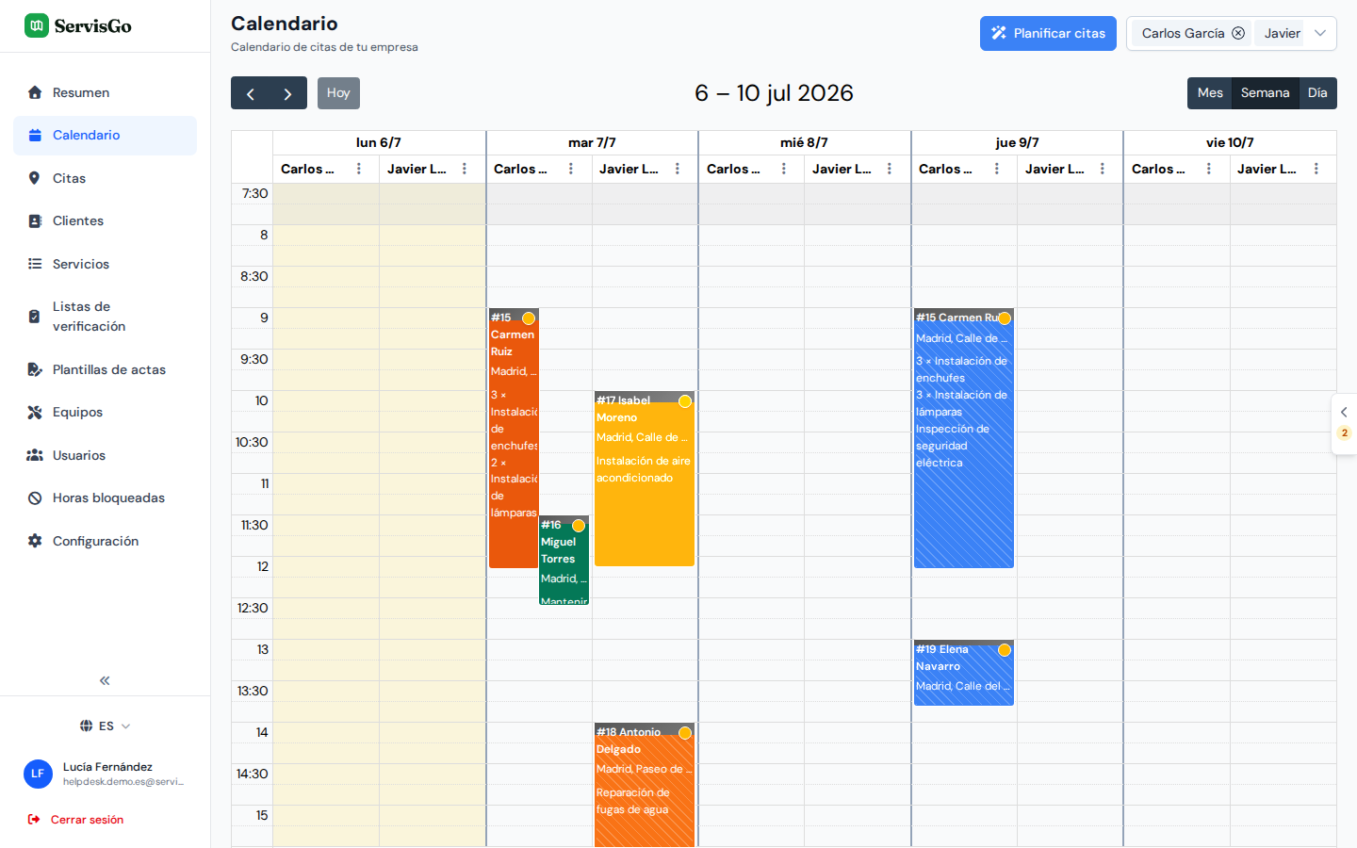
Task: Open appointment #18 Antonio Delgado
Action: click(645, 785)
